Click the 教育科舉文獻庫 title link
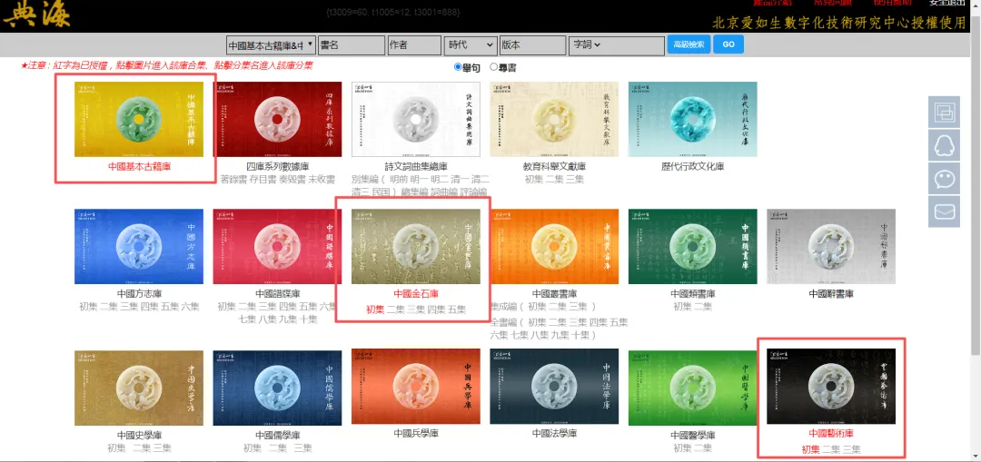 point(554,167)
